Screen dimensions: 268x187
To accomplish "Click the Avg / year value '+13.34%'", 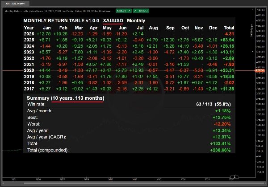I will (222, 130).
